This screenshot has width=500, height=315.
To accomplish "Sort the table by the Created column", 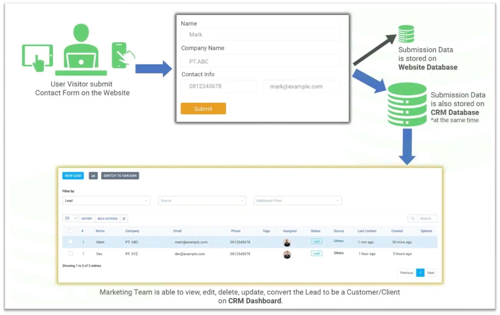I will tap(397, 231).
